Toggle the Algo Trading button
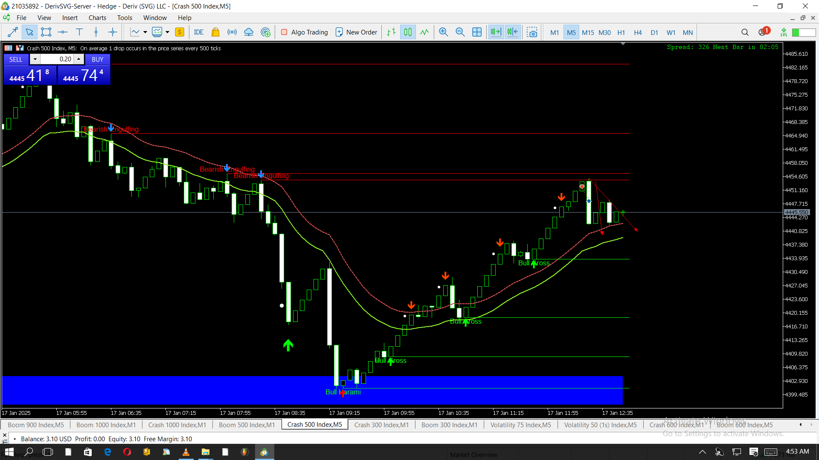 click(305, 32)
